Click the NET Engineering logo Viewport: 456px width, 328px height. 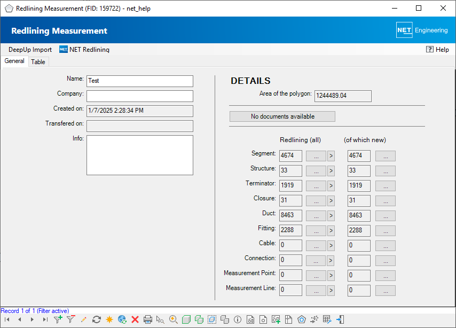click(x=422, y=30)
